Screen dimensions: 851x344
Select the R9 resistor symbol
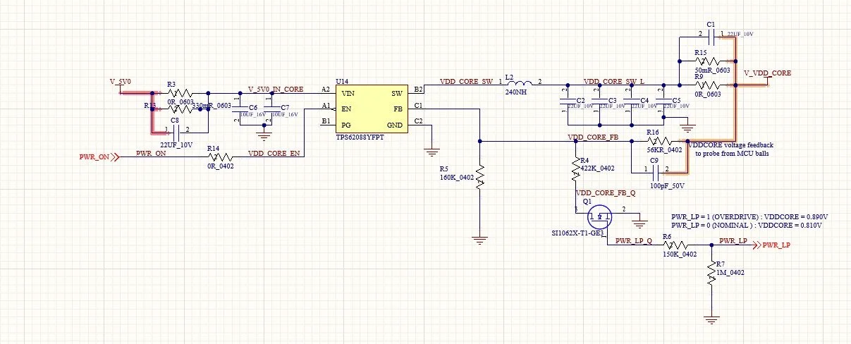(707, 86)
